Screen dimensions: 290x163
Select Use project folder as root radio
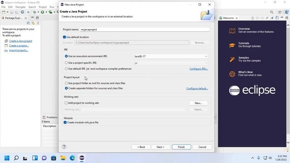66,83
